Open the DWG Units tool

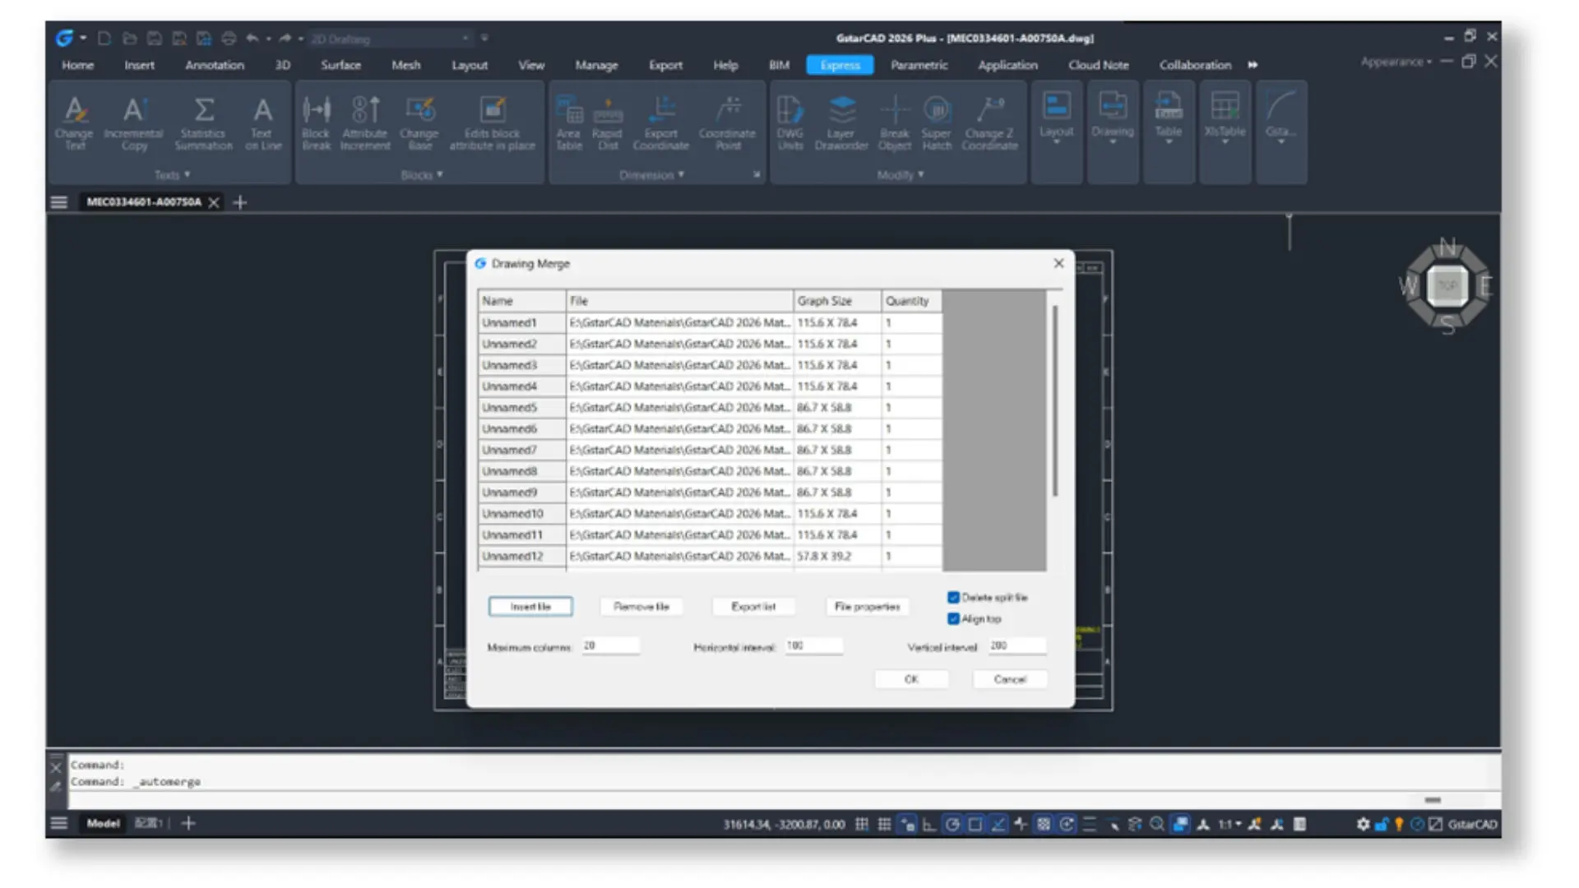790,123
